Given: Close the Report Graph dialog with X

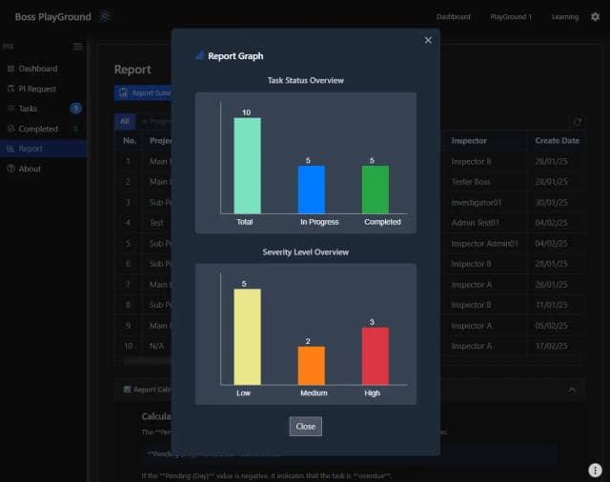Looking at the screenshot, I should 428,40.
